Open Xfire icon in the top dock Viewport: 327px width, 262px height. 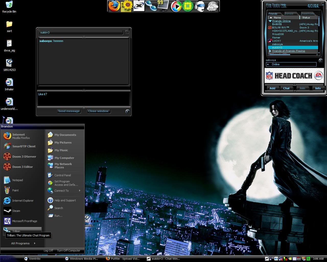click(x=139, y=6)
